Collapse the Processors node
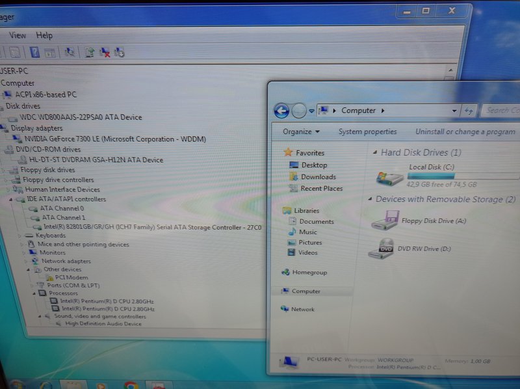520x389 pixels. point(34,293)
